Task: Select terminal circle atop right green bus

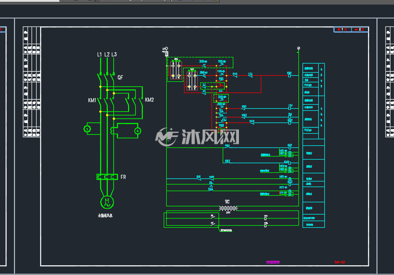Action: click(x=298, y=48)
